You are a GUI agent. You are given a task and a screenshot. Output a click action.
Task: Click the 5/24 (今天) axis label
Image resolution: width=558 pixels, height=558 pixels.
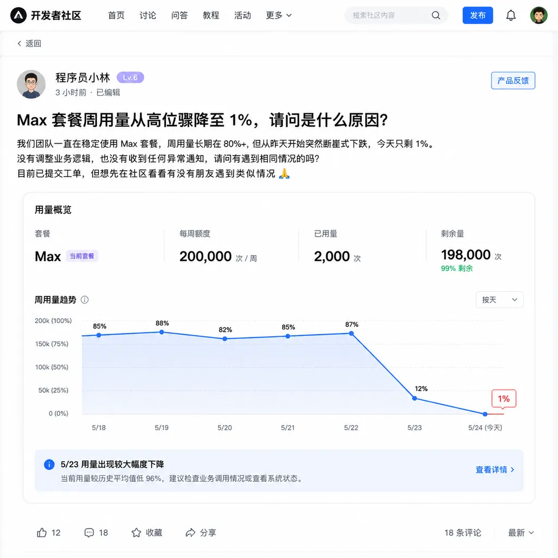(485, 427)
